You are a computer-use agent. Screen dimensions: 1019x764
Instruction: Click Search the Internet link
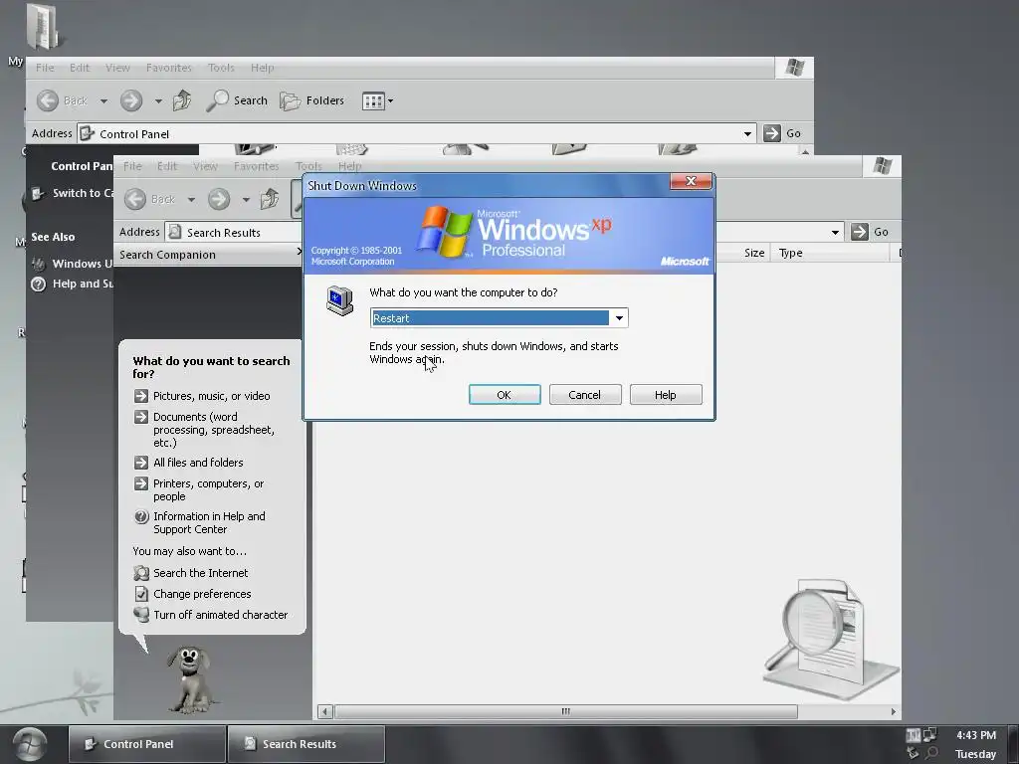click(200, 573)
